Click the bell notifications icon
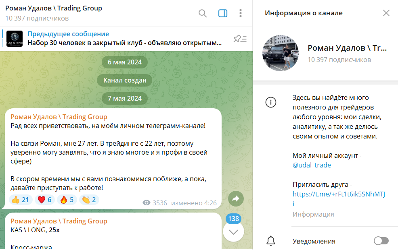The image size is (398, 250). click(x=271, y=241)
